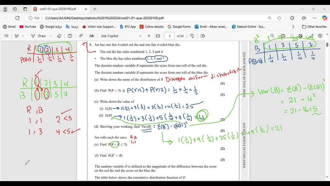Screen dimensions: 330x186
Task: Open Ask Copilot
Action: (x=110, y=36)
